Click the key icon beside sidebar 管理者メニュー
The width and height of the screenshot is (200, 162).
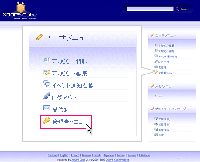tap(156, 72)
